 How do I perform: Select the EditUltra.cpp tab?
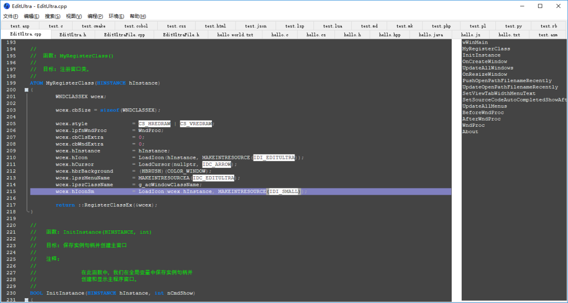pyautogui.click(x=25, y=34)
